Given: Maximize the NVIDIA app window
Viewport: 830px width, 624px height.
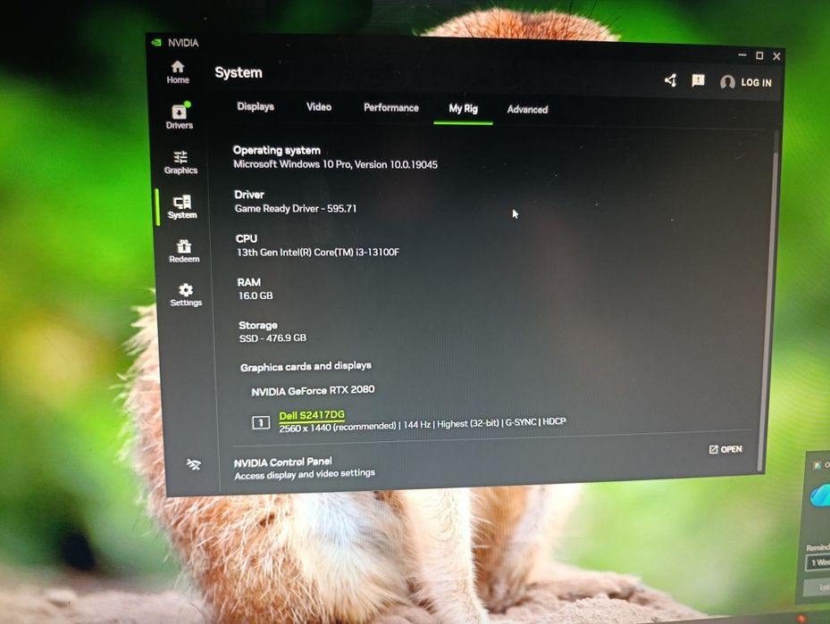Looking at the screenshot, I should pos(759,55).
